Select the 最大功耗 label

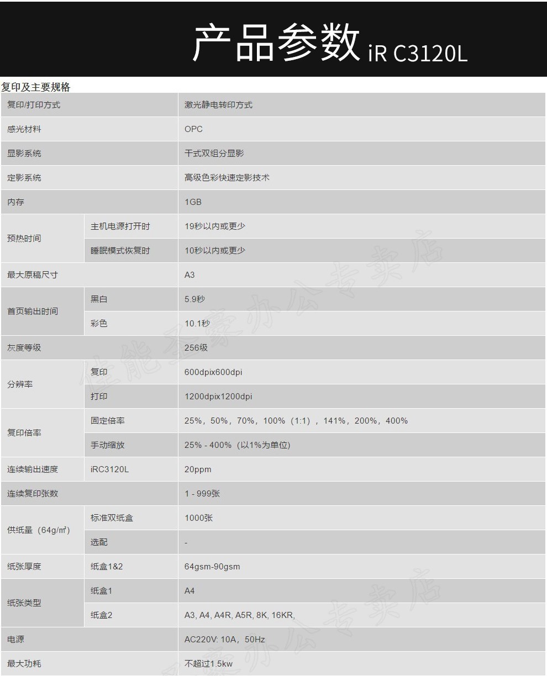coord(24,663)
